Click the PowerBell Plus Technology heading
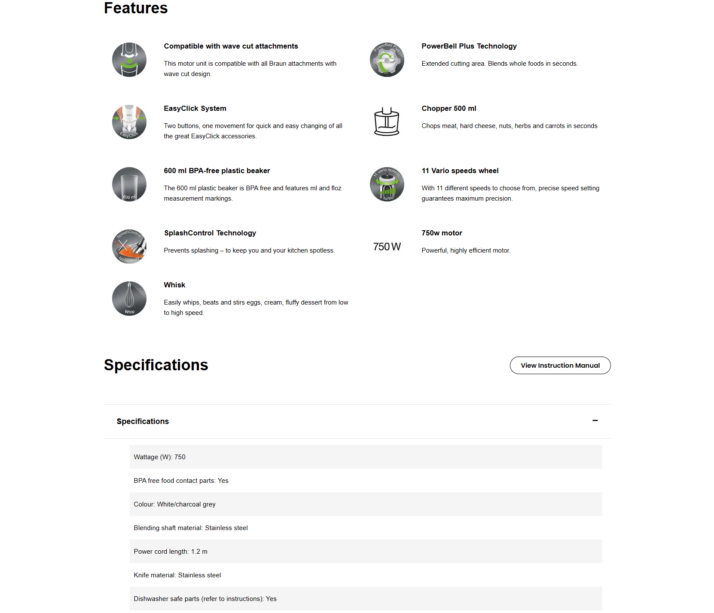 [469, 46]
